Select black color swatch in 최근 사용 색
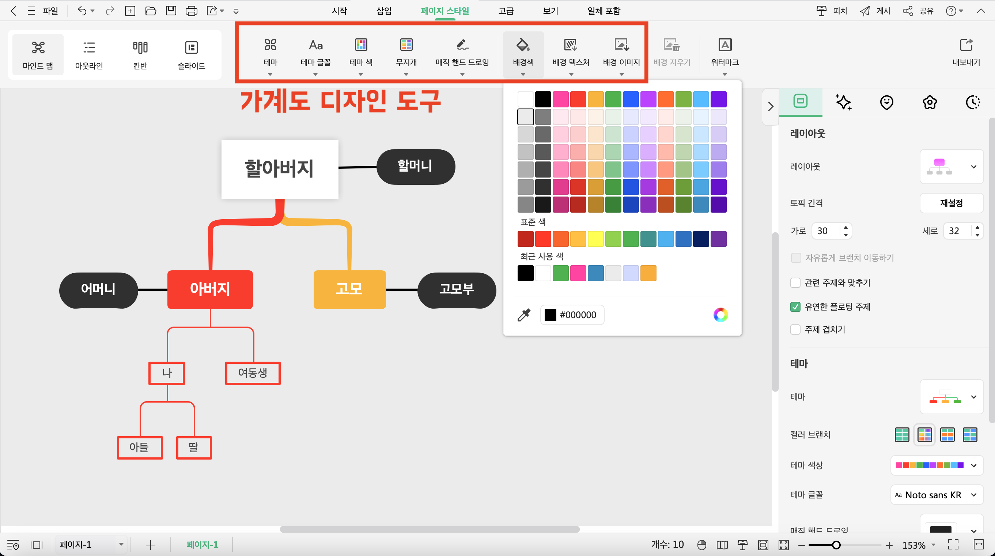This screenshot has height=556, width=995. [526, 273]
